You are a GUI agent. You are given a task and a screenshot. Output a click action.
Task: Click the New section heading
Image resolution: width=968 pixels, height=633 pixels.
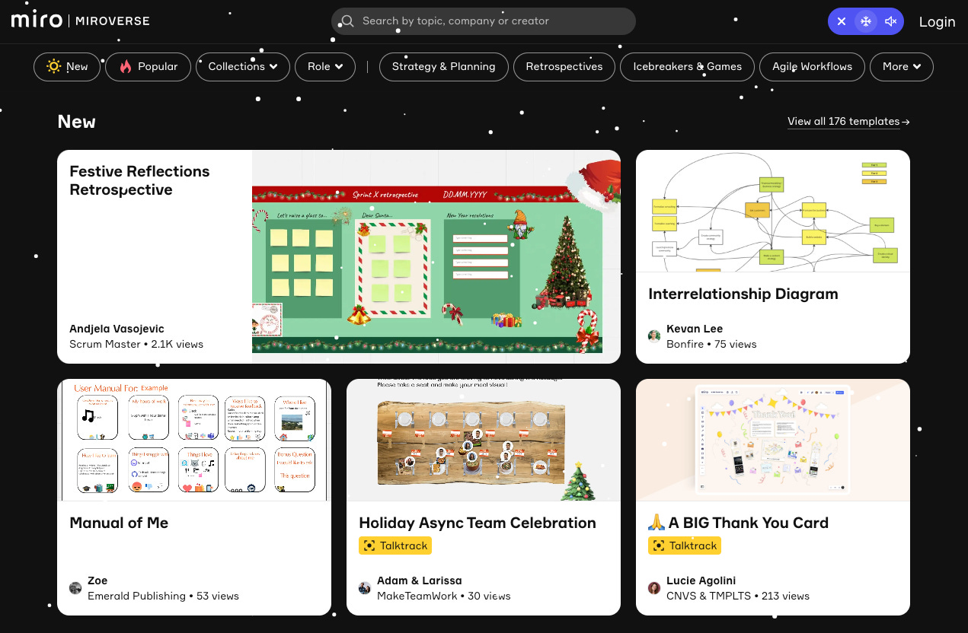(77, 122)
